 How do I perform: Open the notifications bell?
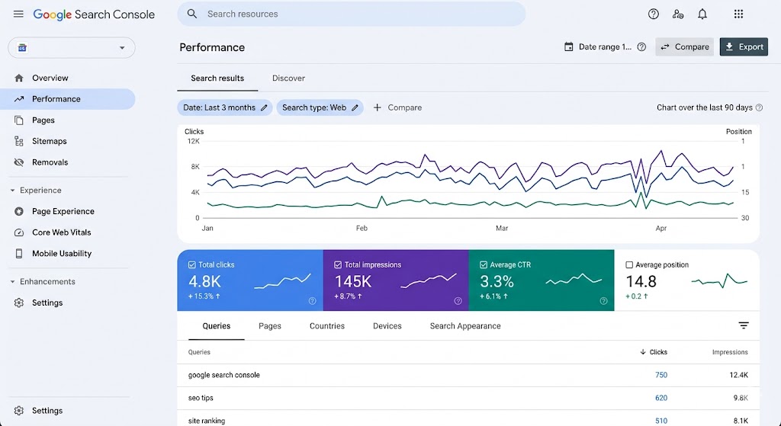click(x=702, y=14)
